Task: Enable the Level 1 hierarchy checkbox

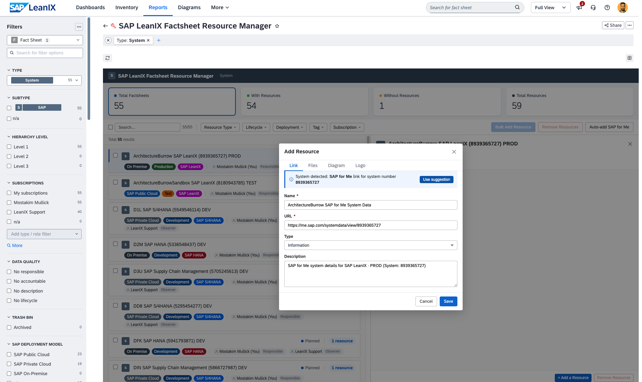Action: coord(9,147)
